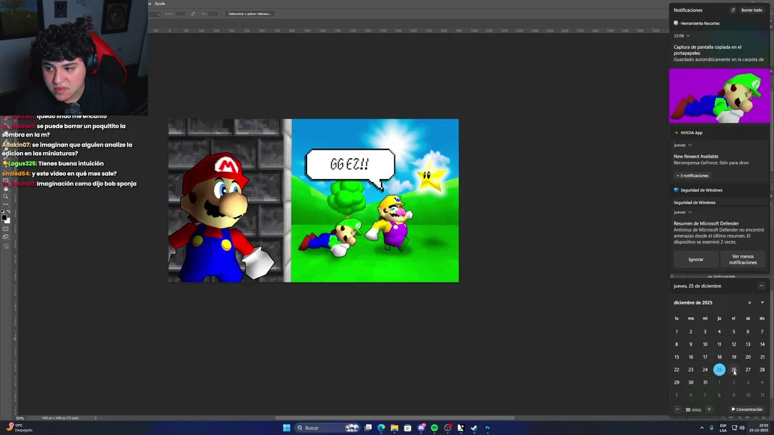Select the Hand tool in Photoshop toolbar
Image resolution: width=774 pixels, height=435 pixels.
(5, 188)
